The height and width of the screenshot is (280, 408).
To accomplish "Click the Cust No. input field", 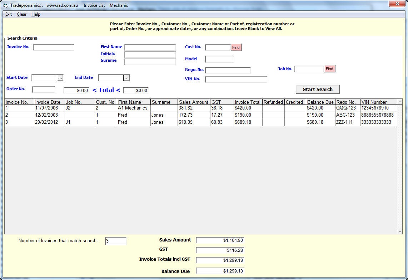I will click(218, 47).
